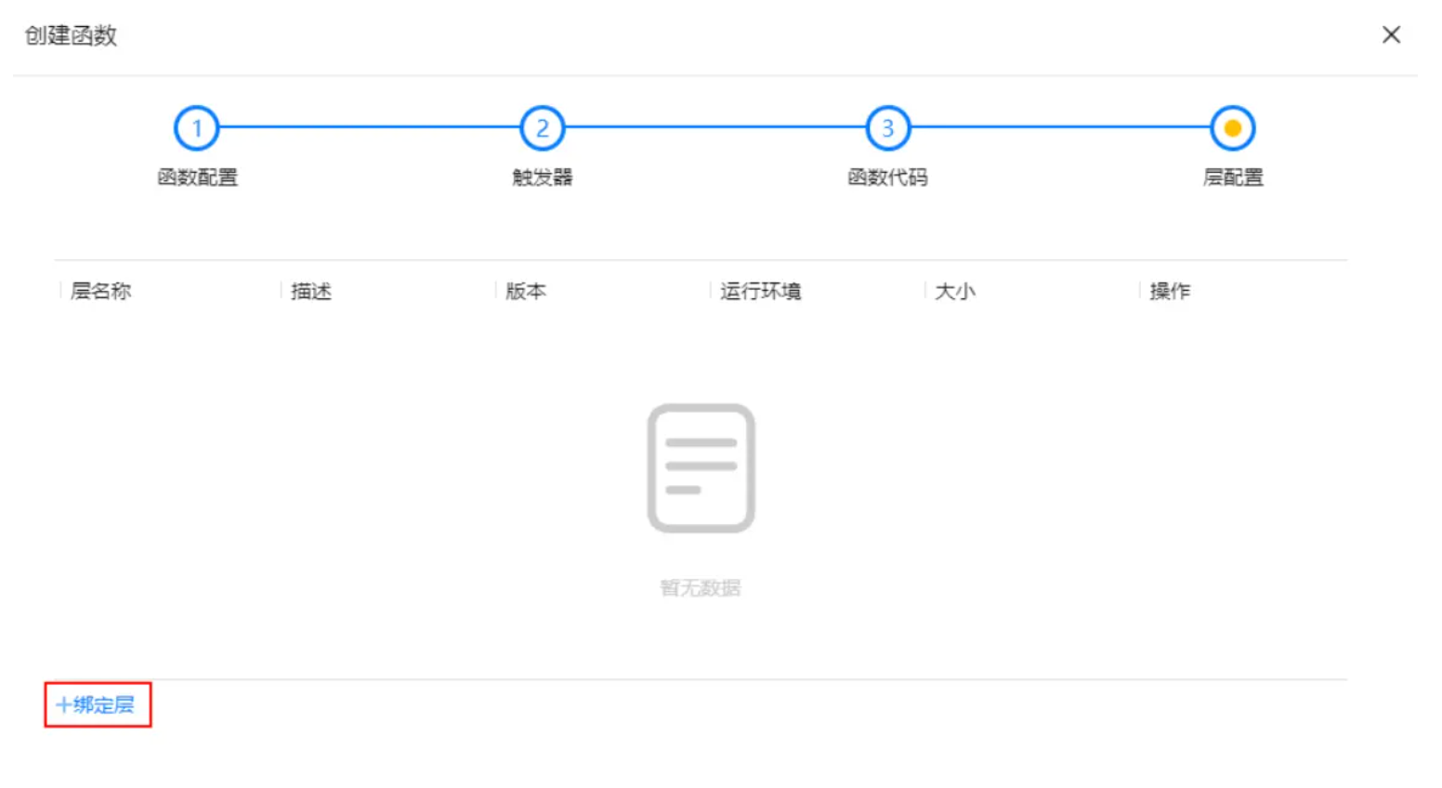Close the 创建函数 dialog with the X icon

1391,34
